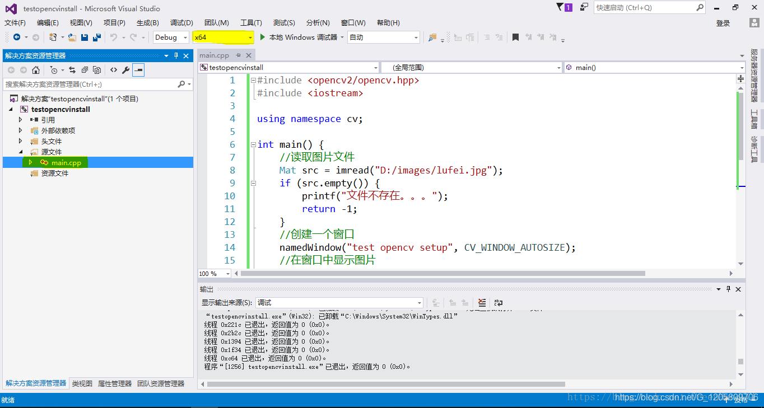The image size is (764, 408).
Task: Click the feedback icon beside the notification flag
Action: pos(584,7)
